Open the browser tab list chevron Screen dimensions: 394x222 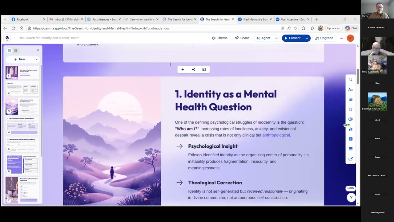pyautogui.click(x=5, y=19)
